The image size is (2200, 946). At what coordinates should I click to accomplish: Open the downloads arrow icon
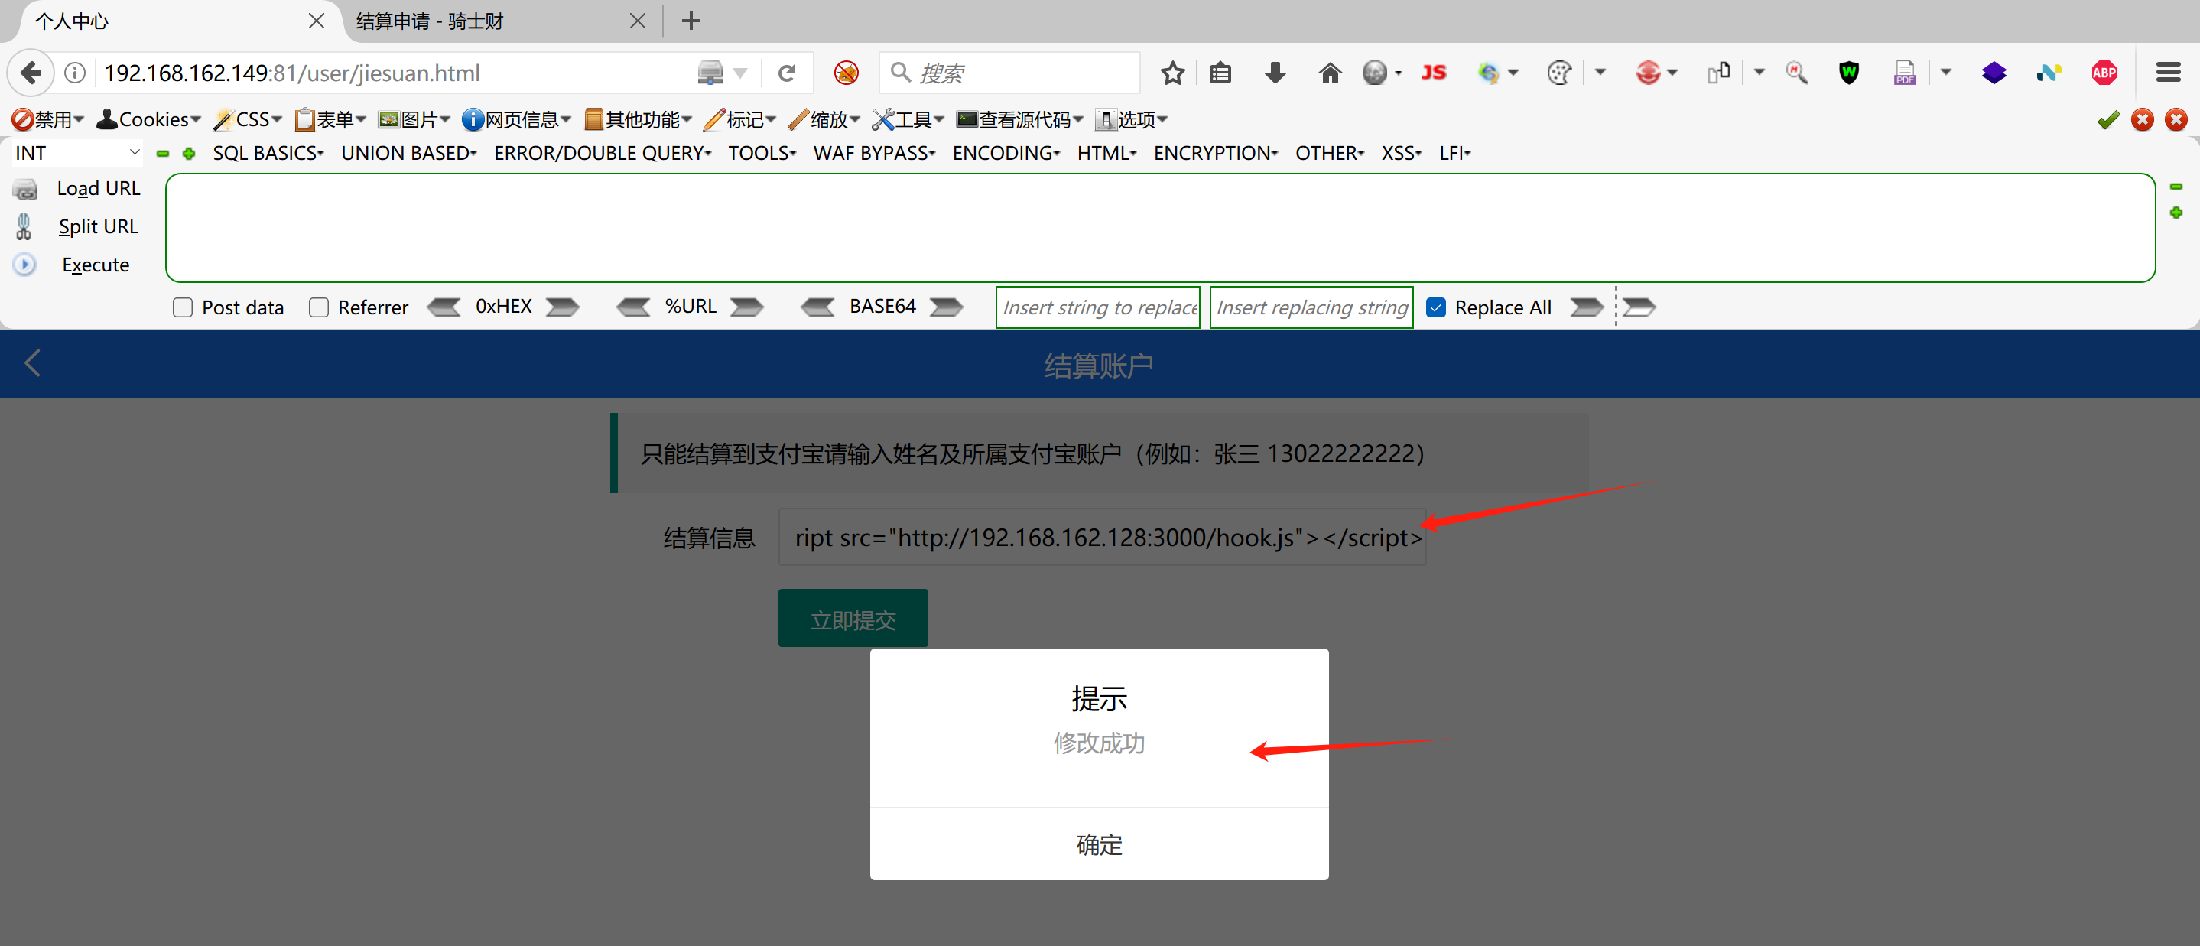pyautogui.click(x=1274, y=73)
